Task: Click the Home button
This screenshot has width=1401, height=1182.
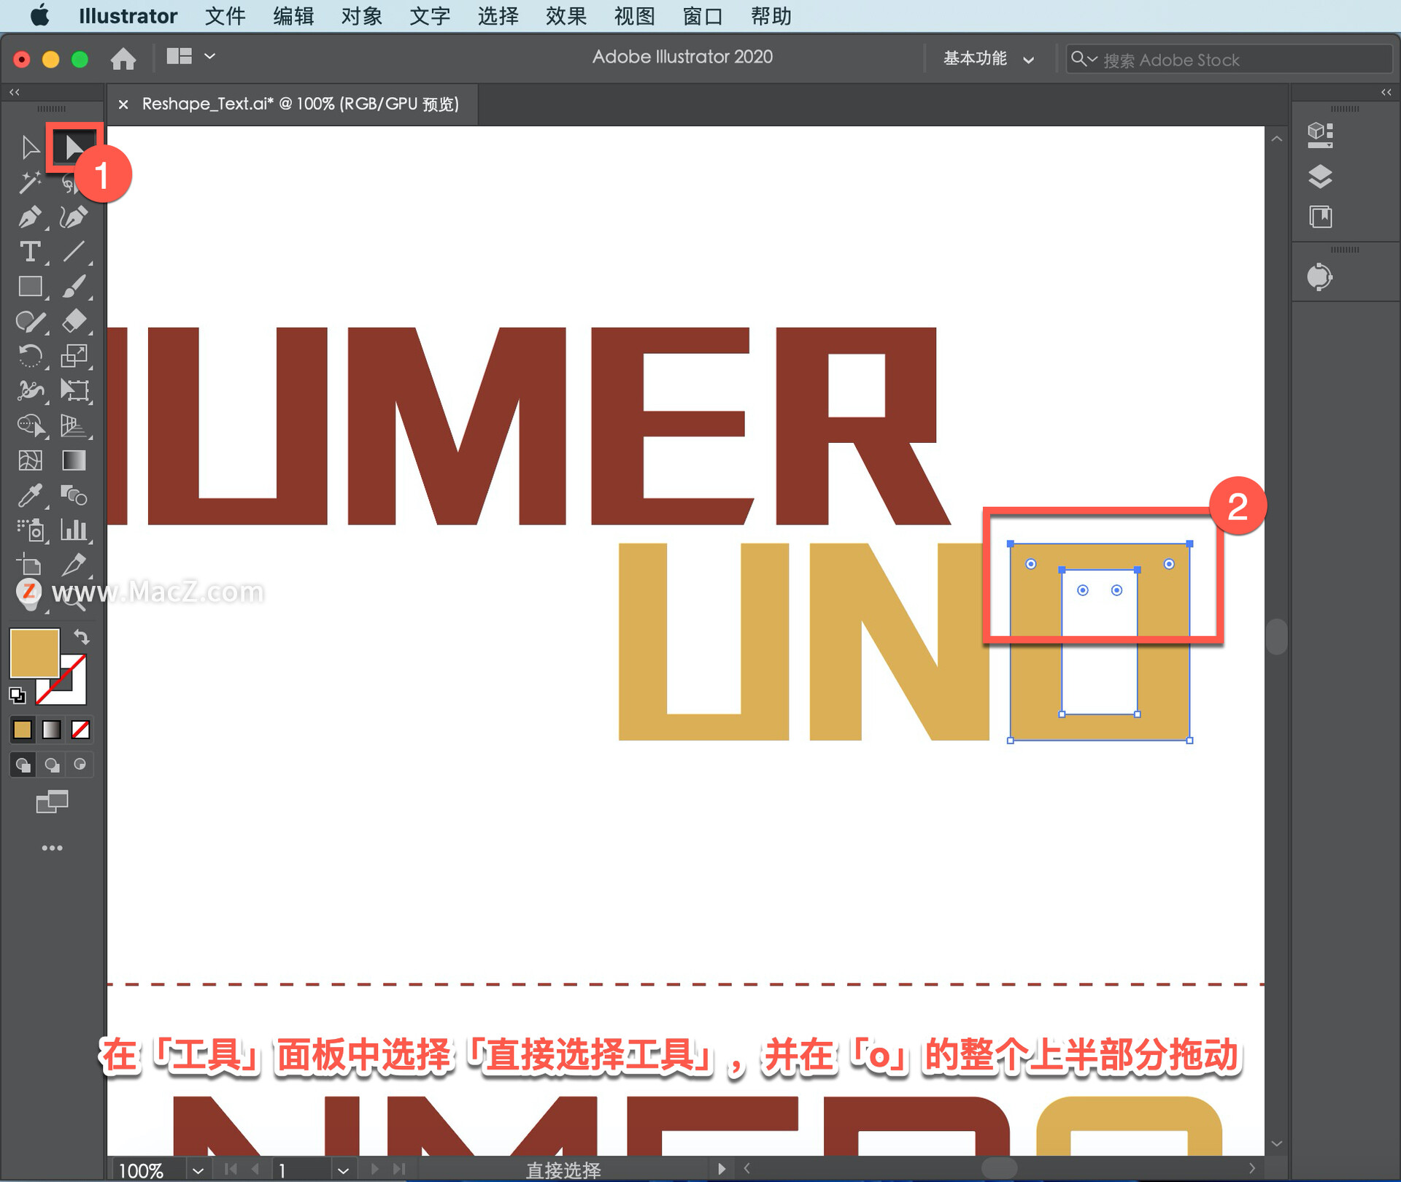Action: pyautogui.click(x=123, y=58)
